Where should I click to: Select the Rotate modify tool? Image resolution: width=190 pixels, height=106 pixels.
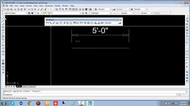(x=187, y=36)
